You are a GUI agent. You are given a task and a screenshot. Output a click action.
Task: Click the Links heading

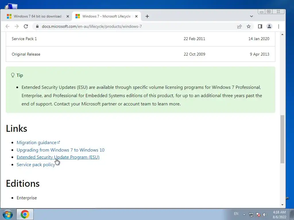16,129
